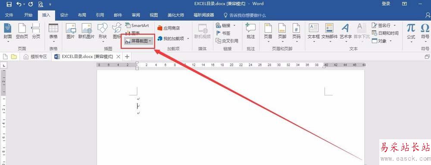This screenshot has height=165, width=431.
Task: Open the 表格 table insert menu
Action: coord(53,33)
